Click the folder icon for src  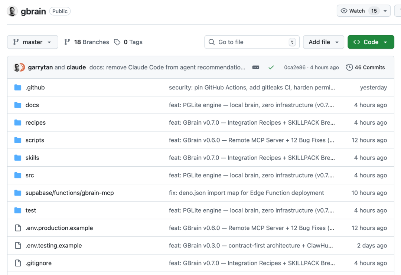coord(18,175)
